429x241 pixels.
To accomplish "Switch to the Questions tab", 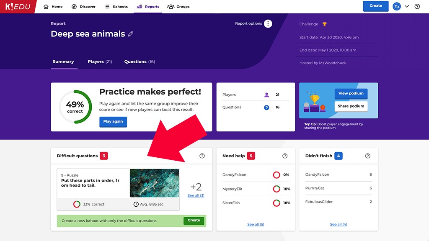I will 140,62.
